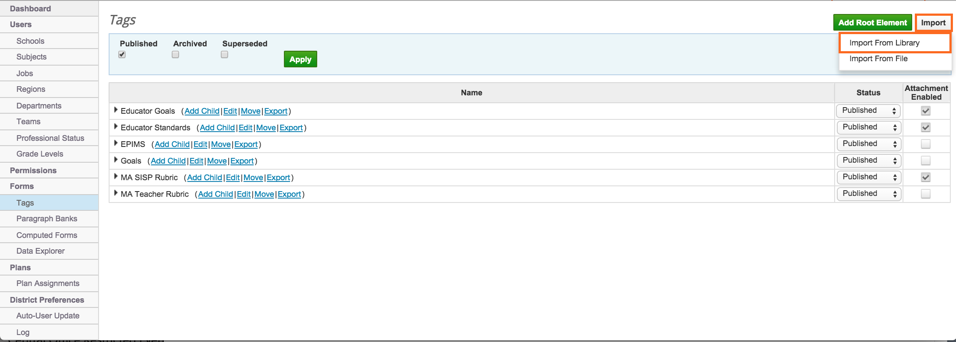Click the Add Root Element button
The height and width of the screenshot is (342, 956).
click(x=872, y=23)
